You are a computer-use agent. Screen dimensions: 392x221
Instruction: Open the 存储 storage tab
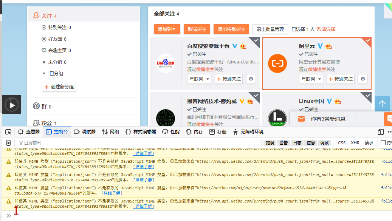click(x=218, y=132)
